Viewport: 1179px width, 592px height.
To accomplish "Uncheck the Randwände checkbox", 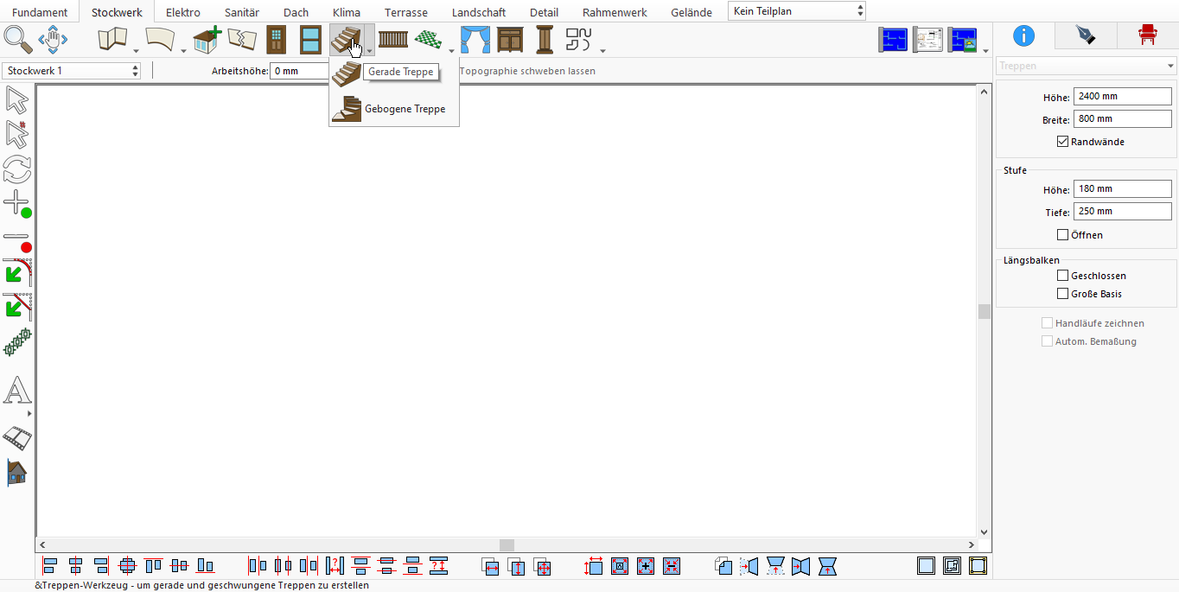I will (1063, 142).
